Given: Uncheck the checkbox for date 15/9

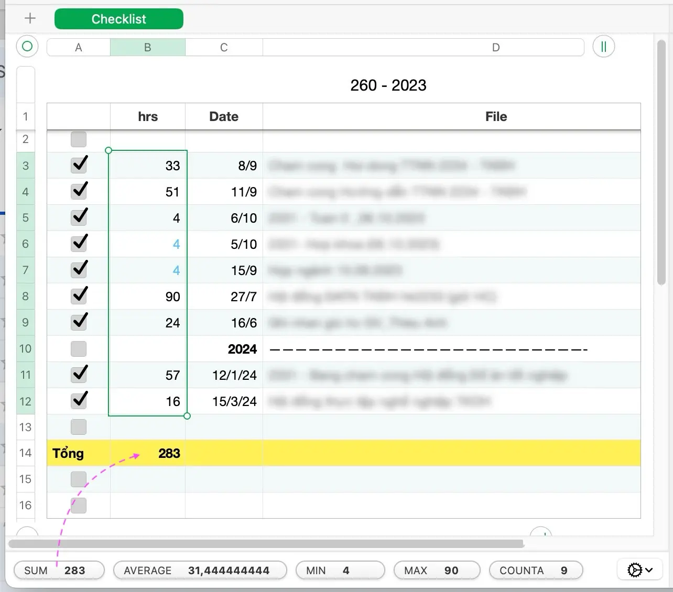Looking at the screenshot, I should 79,269.
